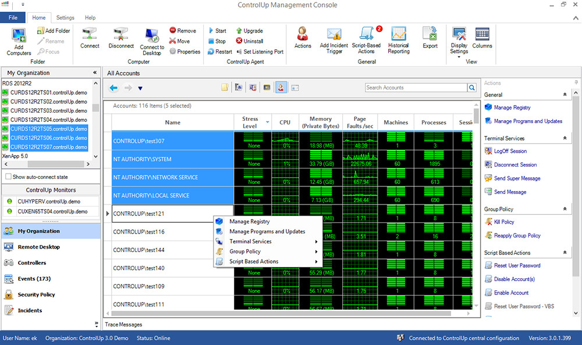Image resolution: width=582 pixels, height=345 pixels.
Task: Click Reset User Password link
Action: (517, 265)
